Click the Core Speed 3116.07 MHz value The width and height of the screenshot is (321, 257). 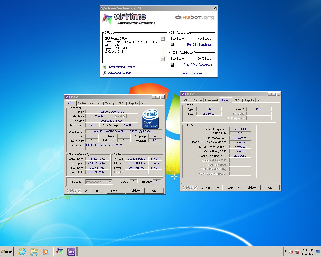[x=97, y=159]
